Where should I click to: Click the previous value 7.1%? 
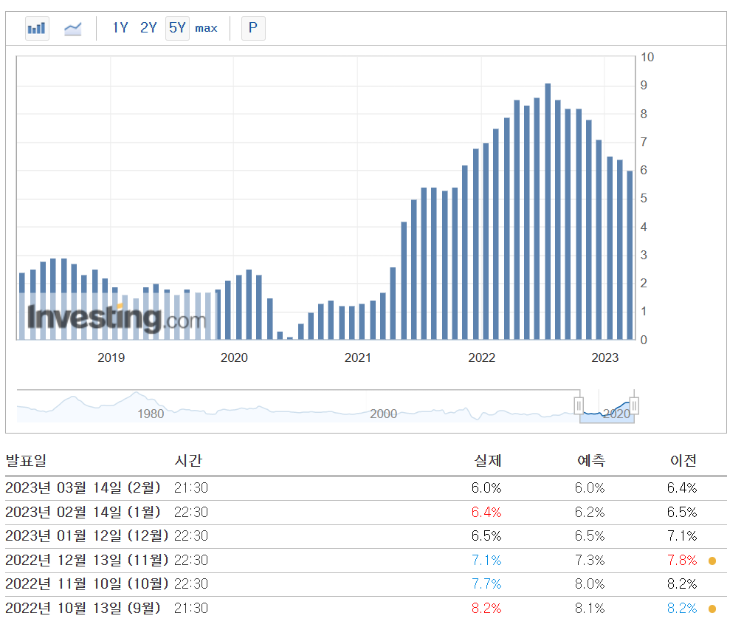(x=682, y=536)
